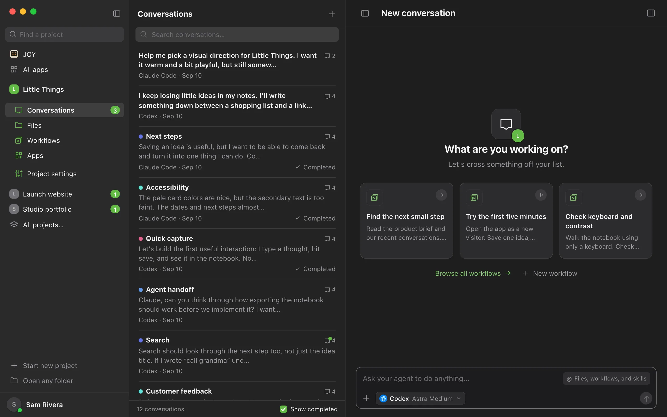The image size is (667, 417).
Task: Open Project settings
Action: coord(65,174)
